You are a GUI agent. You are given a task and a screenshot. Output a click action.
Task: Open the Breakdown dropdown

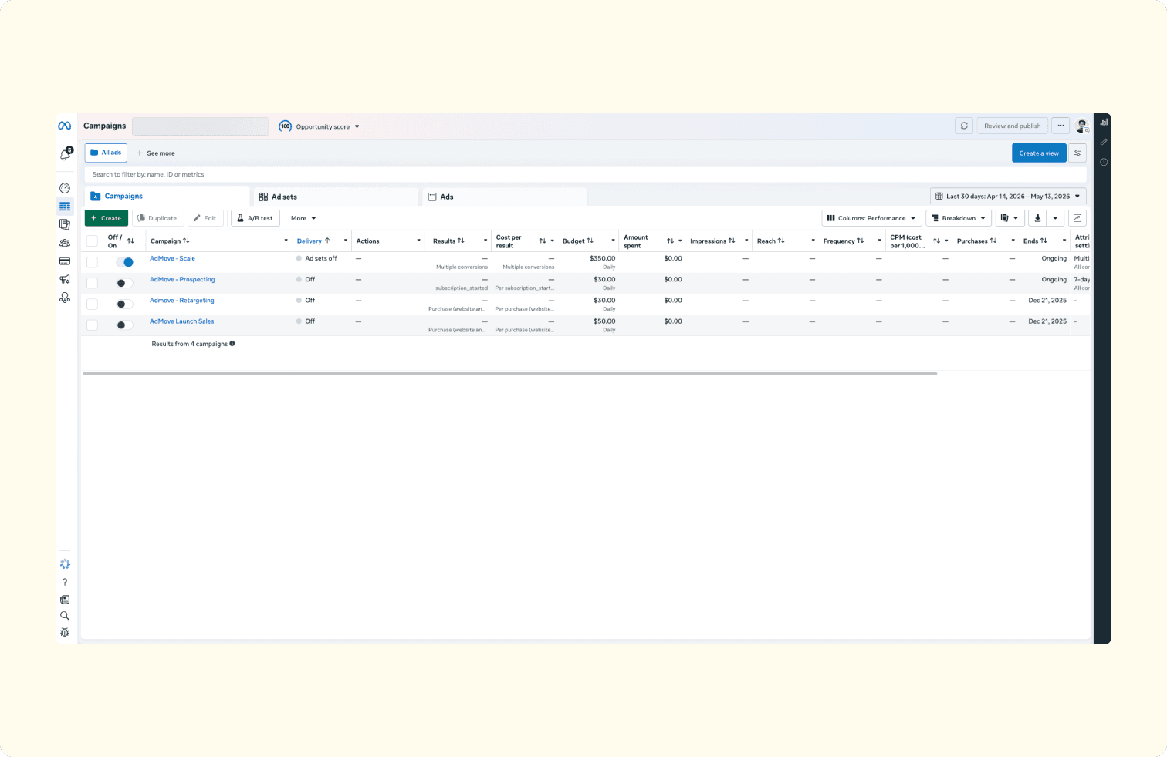point(958,218)
